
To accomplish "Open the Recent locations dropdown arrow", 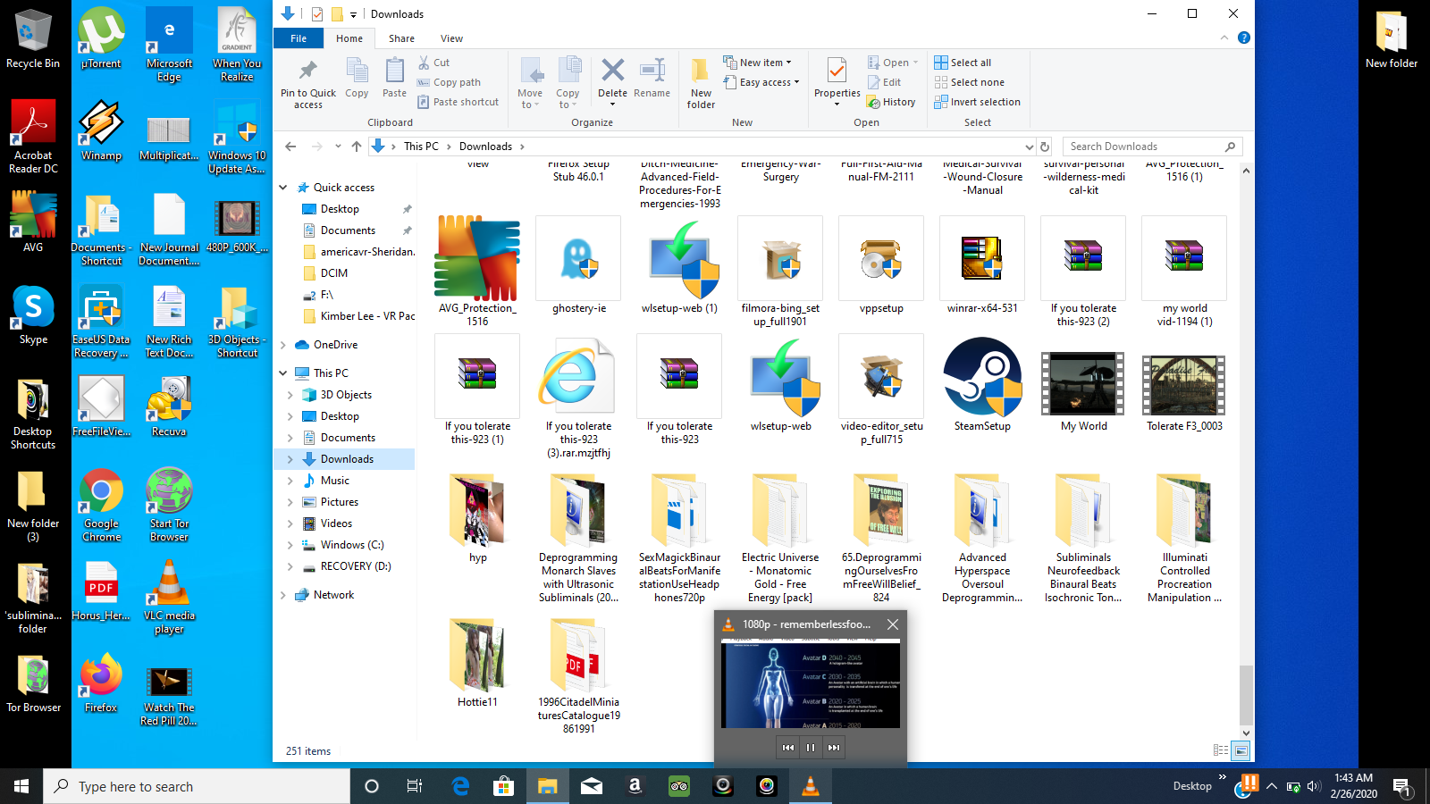I will [338, 147].
